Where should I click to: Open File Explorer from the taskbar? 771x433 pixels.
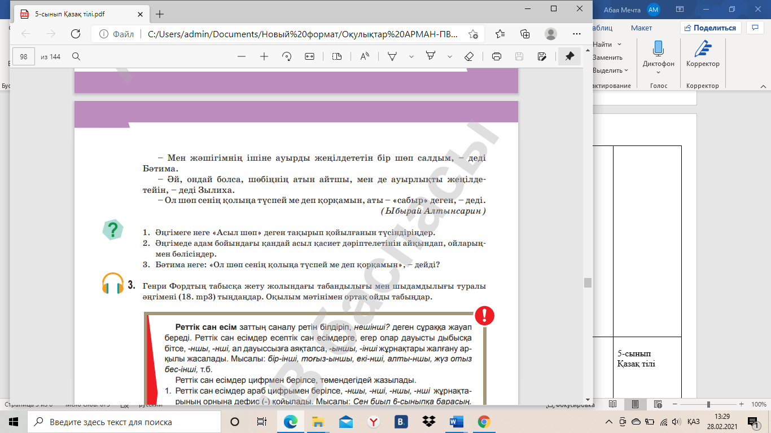[318, 422]
